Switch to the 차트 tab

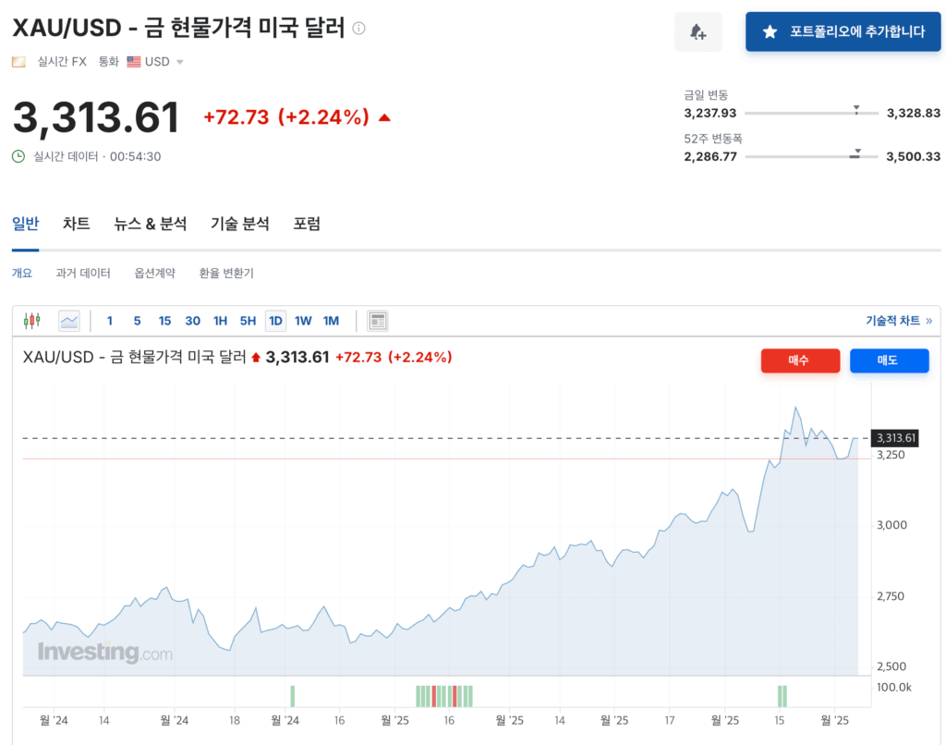click(77, 224)
